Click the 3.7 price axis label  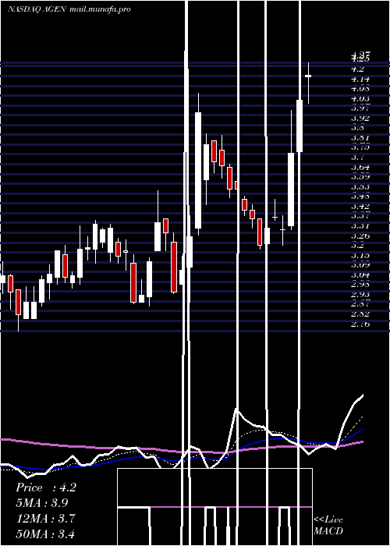tap(358, 158)
